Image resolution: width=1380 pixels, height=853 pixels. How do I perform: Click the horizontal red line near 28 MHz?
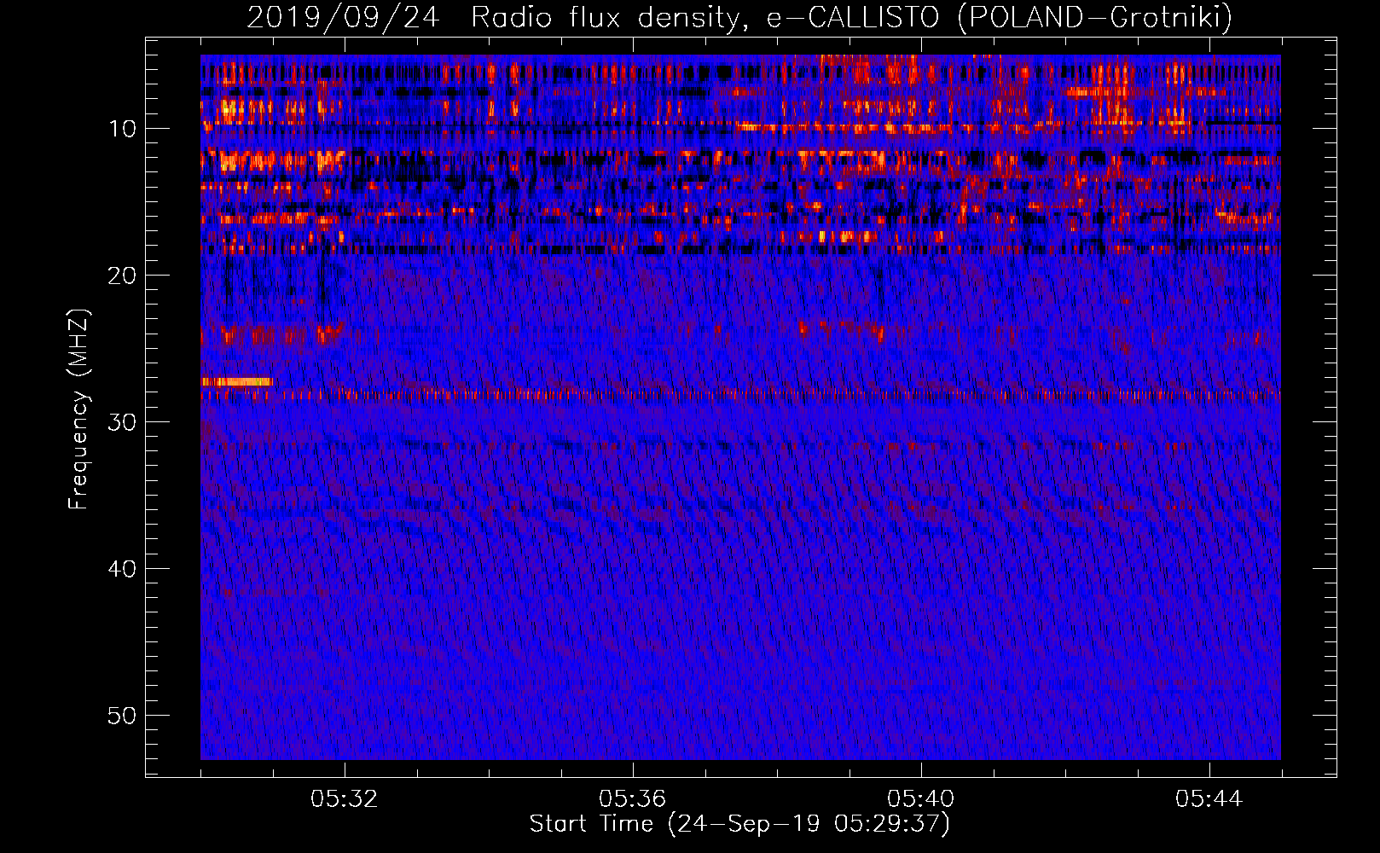[x=740, y=395]
